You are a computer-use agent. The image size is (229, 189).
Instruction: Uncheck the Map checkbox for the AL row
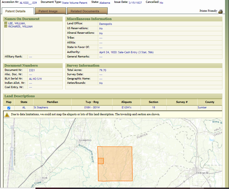pos(9,108)
